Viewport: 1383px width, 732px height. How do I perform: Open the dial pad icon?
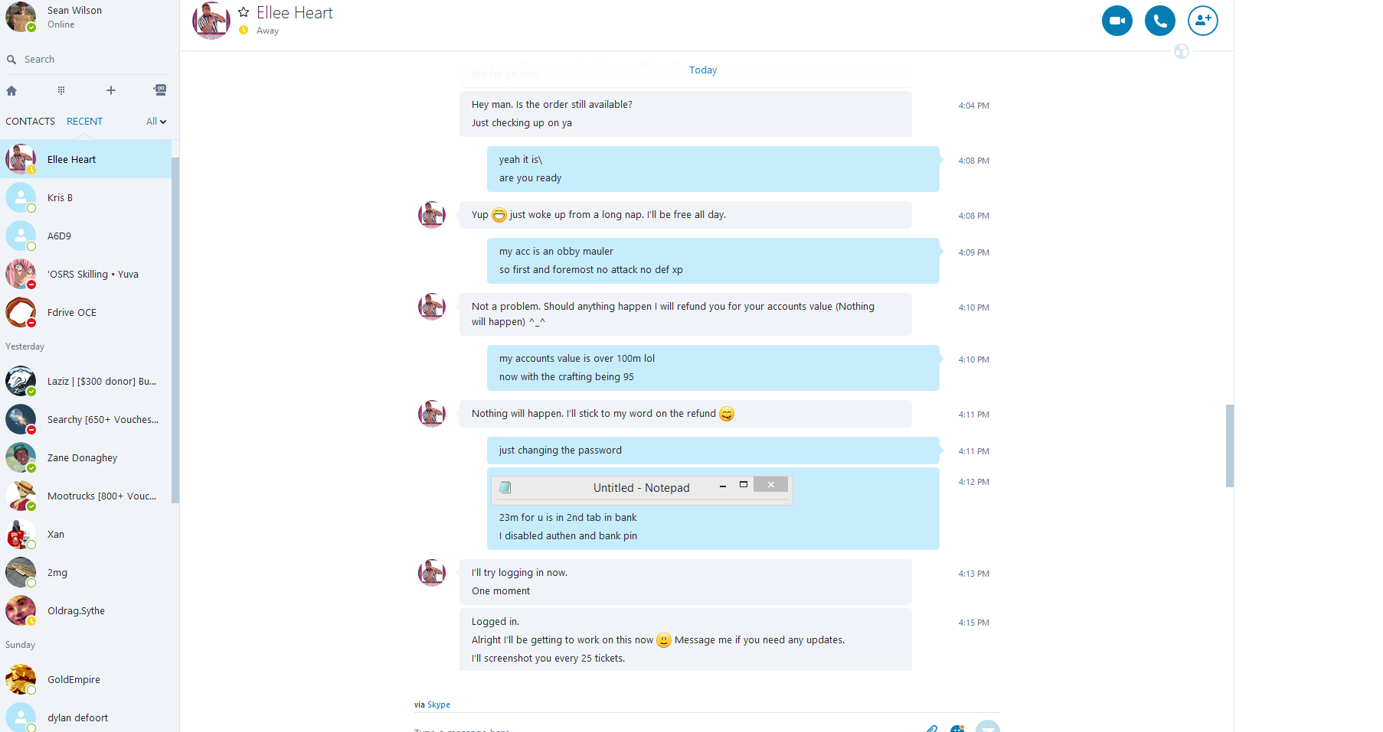61,90
